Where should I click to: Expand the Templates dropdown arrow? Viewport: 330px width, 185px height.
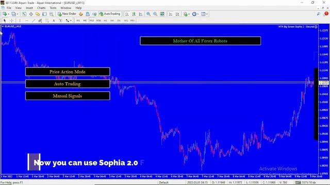pyautogui.click(x=207, y=14)
